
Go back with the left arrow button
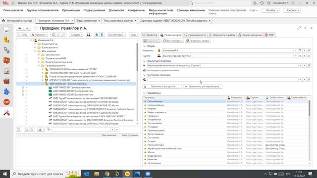pyautogui.click(x=20, y=28)
